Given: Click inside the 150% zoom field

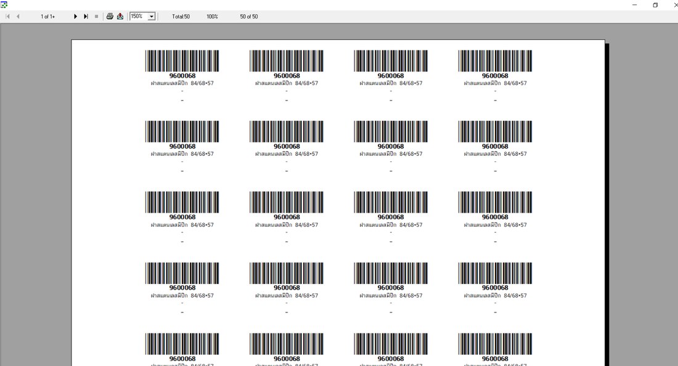Looking at the screenshot, I should pos(139,17).
